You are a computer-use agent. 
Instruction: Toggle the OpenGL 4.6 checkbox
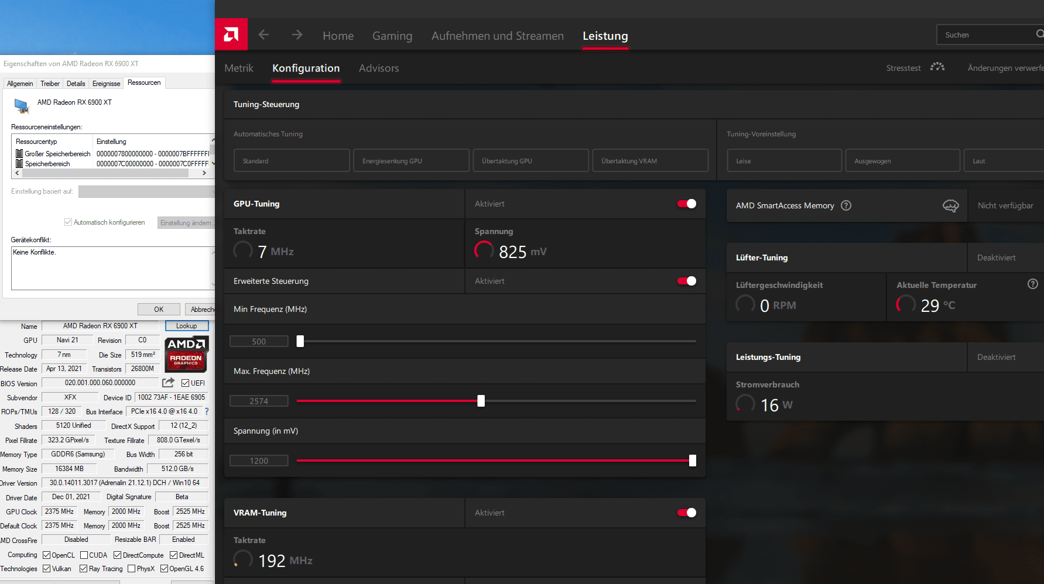[x=164, y=569]
